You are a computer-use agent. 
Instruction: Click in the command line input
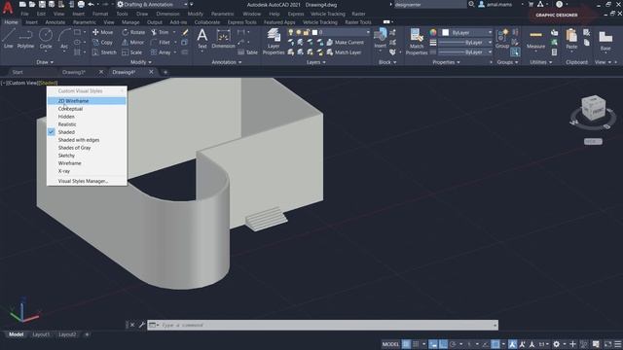(x=322, y=325)
